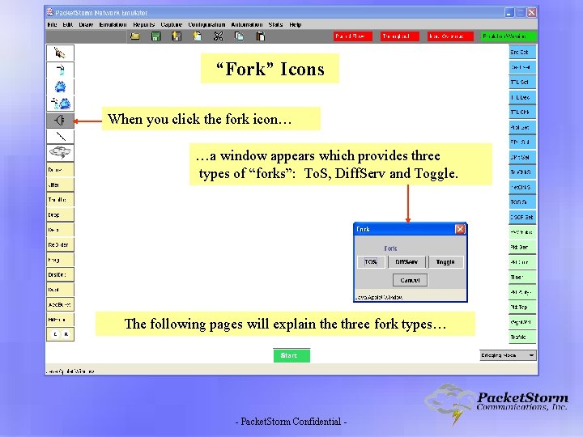Click the Frag impairment button
The width and height of the screenshot is (583, 437).
60,260
